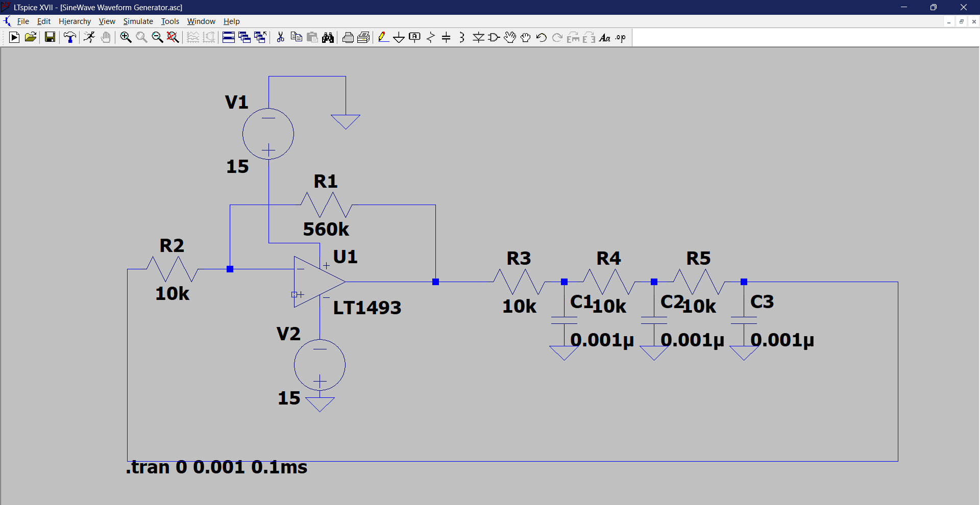This screenshot has width=980, height=505.
Task: Select the V2 voltage source symbol
Action: click(320, 365)
